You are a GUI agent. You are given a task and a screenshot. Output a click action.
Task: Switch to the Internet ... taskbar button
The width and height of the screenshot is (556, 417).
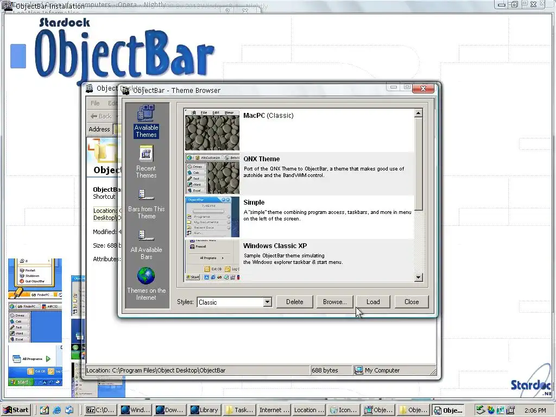click(274, 410)
